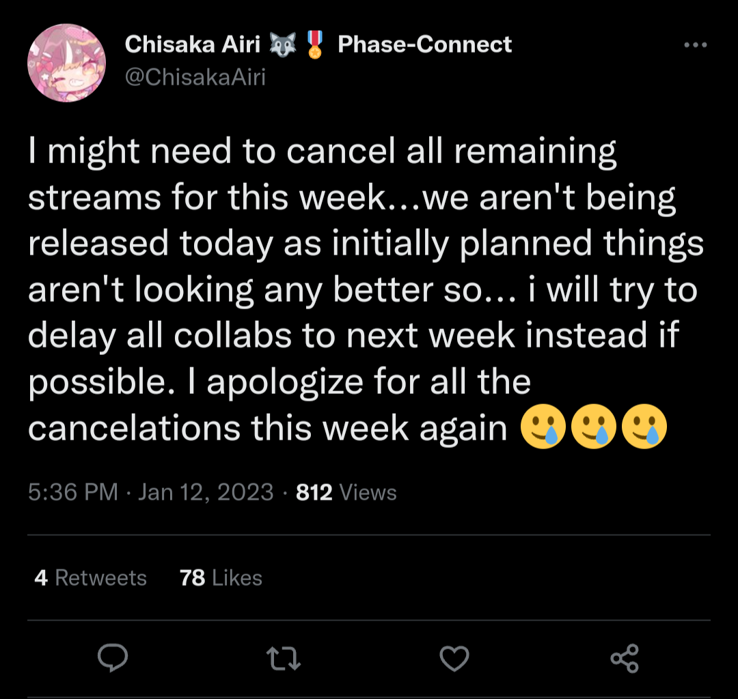Screen dimensions: 738x699
Task: Click the first crying smile emoji
Action: (543, 427)
